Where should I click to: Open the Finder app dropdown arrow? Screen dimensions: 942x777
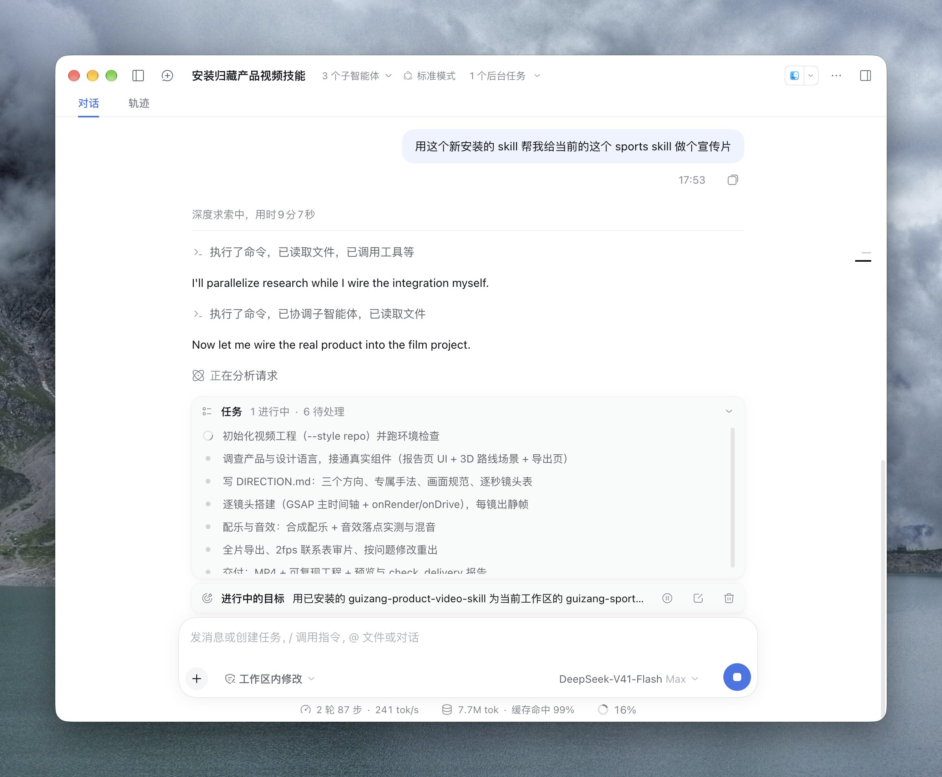(x=810, y=76)
